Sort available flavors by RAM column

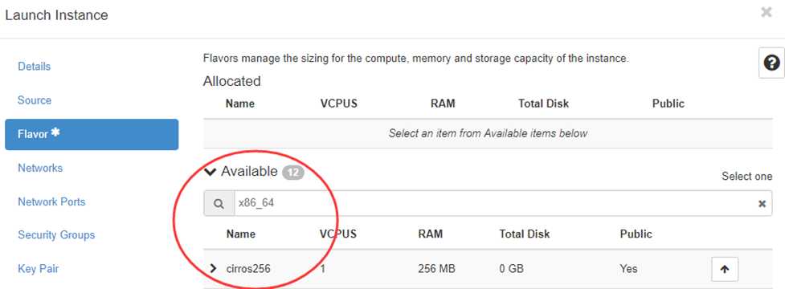[431, 234]
